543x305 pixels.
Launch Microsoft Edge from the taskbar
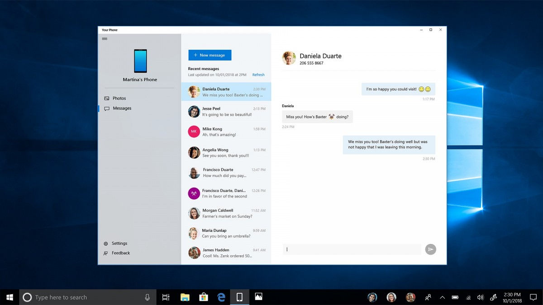(221, 297)
